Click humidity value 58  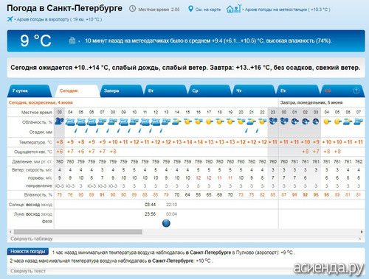click(199, 195)
